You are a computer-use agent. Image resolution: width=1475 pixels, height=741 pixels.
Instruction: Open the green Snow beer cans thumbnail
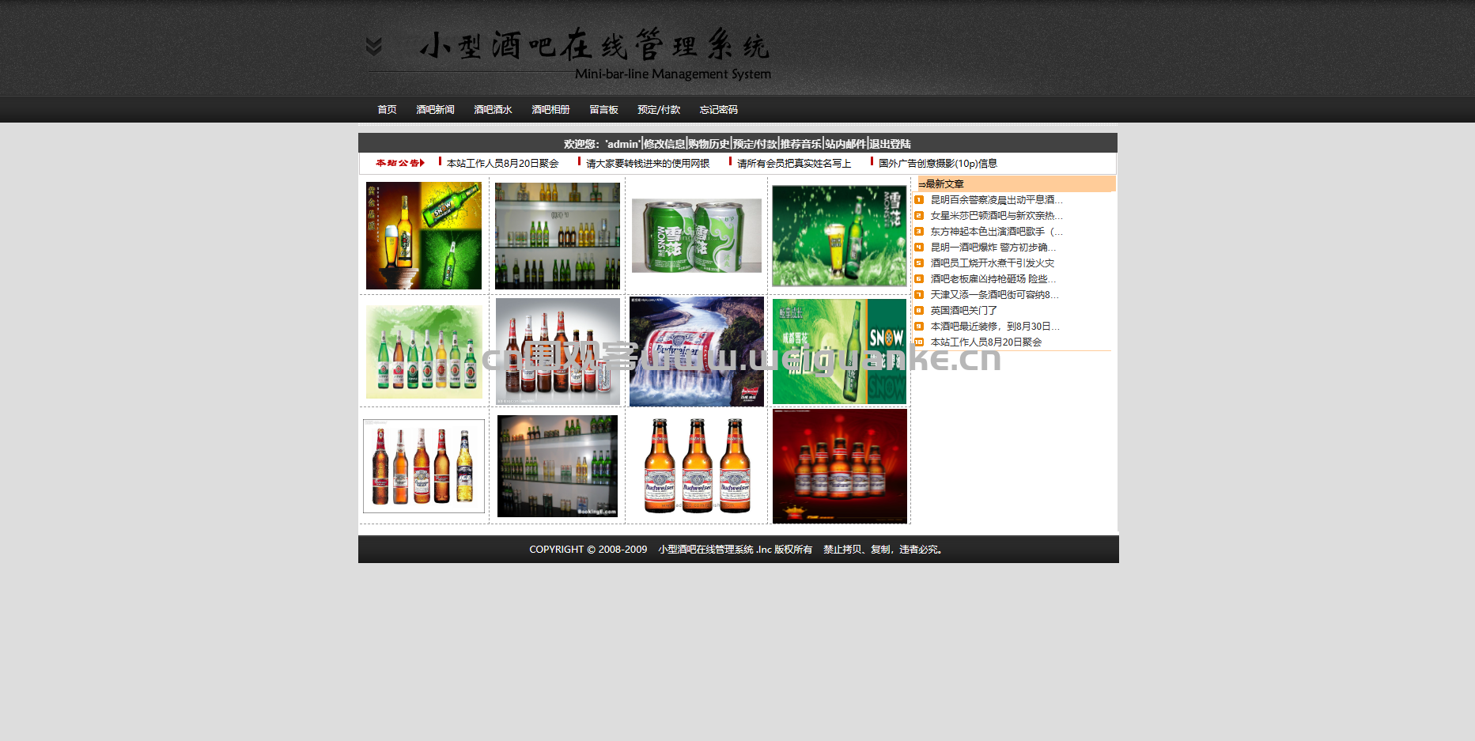click(697, 236)
